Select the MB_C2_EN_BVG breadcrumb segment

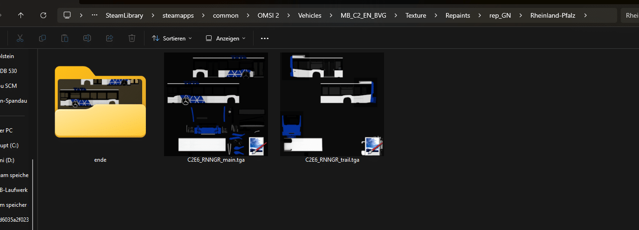click(364, 15)
